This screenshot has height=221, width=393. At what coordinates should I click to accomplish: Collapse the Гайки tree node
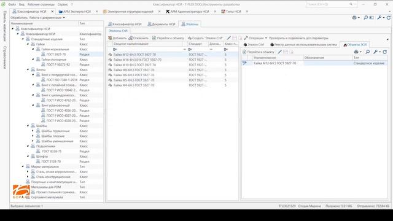(x=28, y=44)
